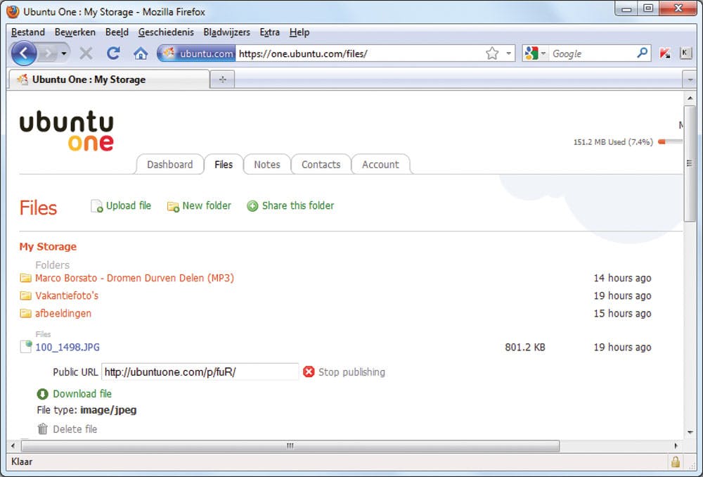Click the Delete file trash icon
The image size is (703, 477).
point(43,429)
